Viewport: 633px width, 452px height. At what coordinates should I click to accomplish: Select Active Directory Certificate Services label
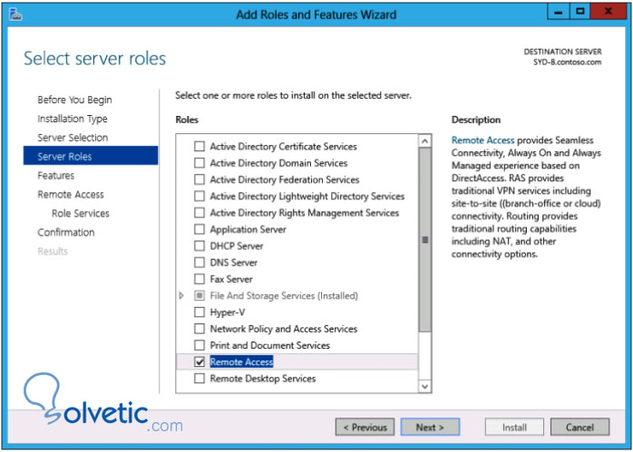(283, 147)
